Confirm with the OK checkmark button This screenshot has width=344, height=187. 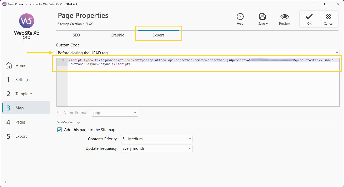click(309, 19)
